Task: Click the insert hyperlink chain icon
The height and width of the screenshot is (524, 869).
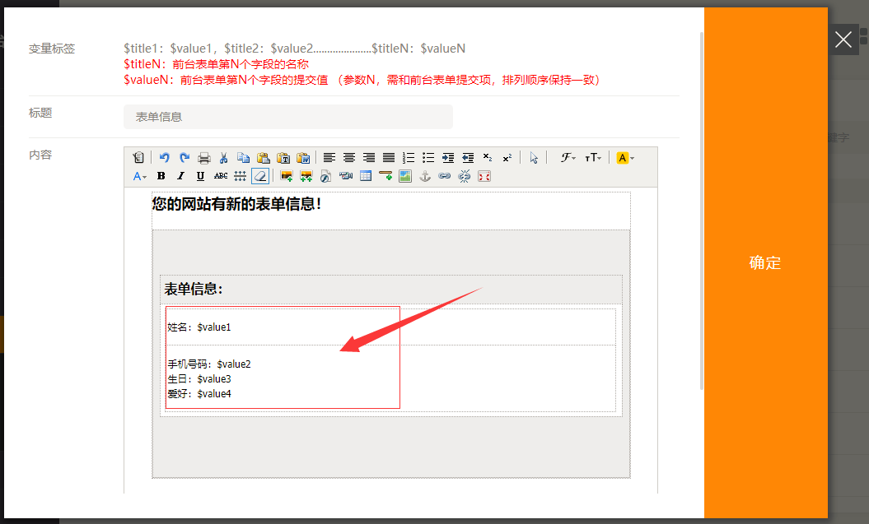Action: (x=445, y=176)
